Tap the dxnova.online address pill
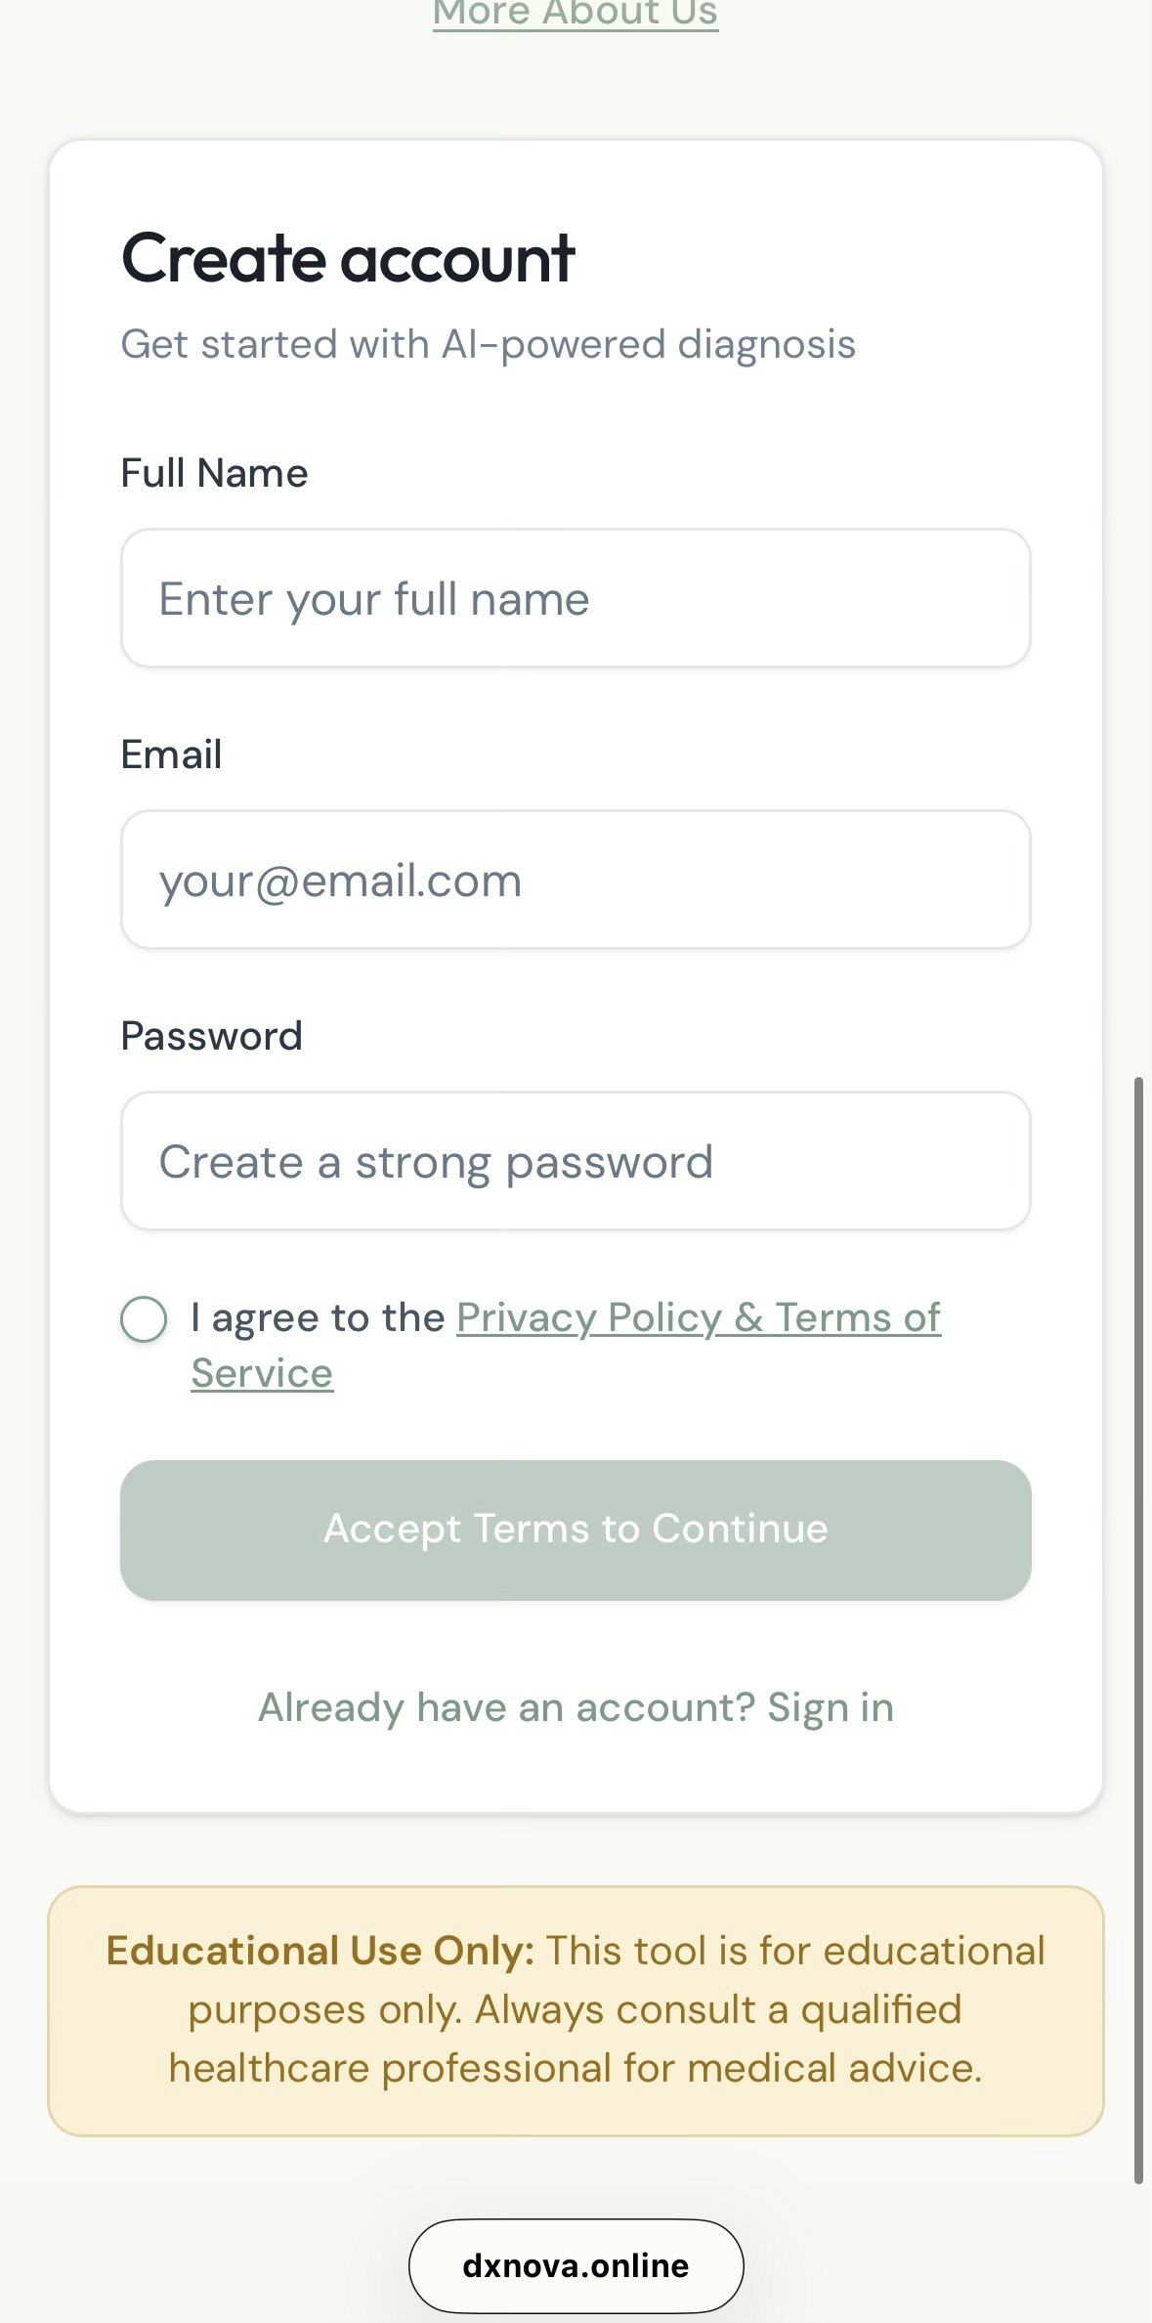The height and width of the screenshot is (2323, 1152). click(x=576, y=2265)
